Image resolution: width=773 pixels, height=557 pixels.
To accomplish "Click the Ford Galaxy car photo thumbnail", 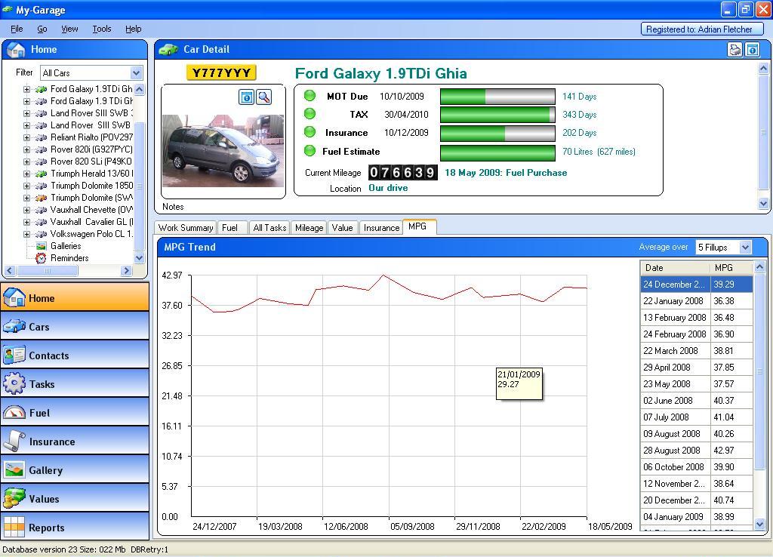I will tap(223, 151).
